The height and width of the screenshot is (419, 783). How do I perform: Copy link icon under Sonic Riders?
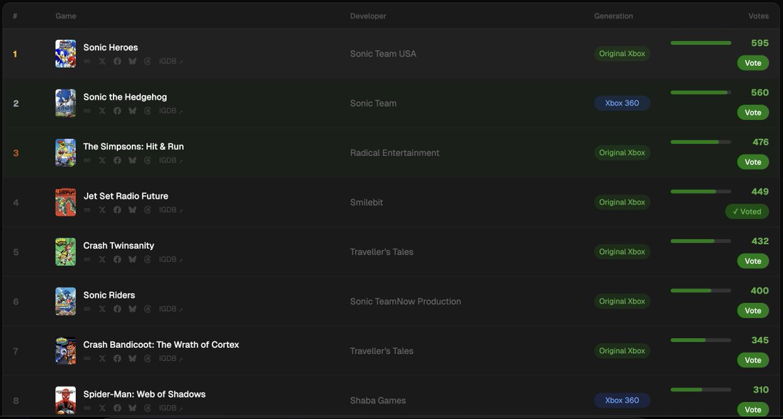[87, 309]
